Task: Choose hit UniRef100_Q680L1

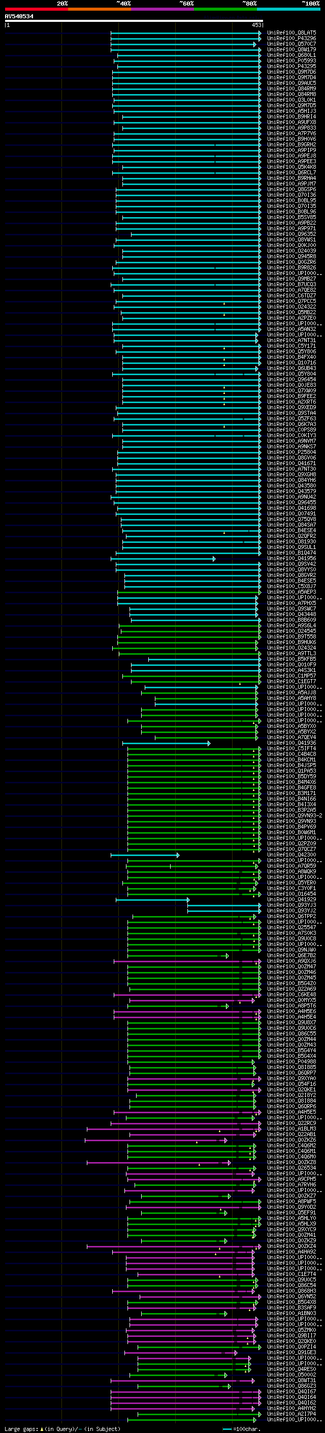Action: (x=291, y=55)
